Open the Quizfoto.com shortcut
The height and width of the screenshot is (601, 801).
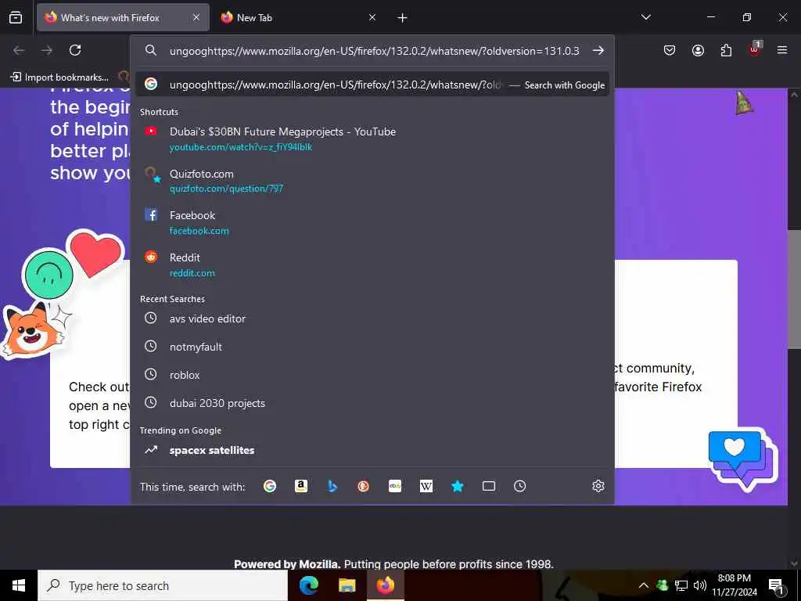(372, 181)
